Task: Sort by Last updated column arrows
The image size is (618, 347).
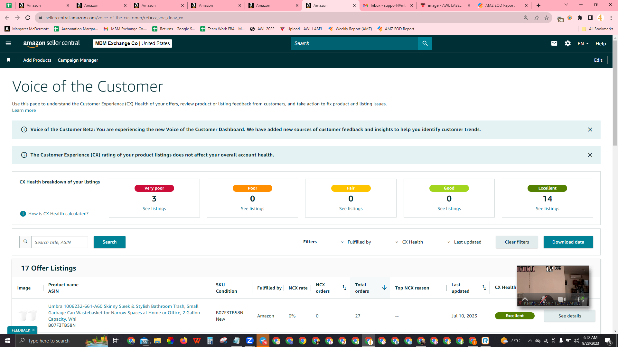Action: pyautogui.click(x=484, y=288)
